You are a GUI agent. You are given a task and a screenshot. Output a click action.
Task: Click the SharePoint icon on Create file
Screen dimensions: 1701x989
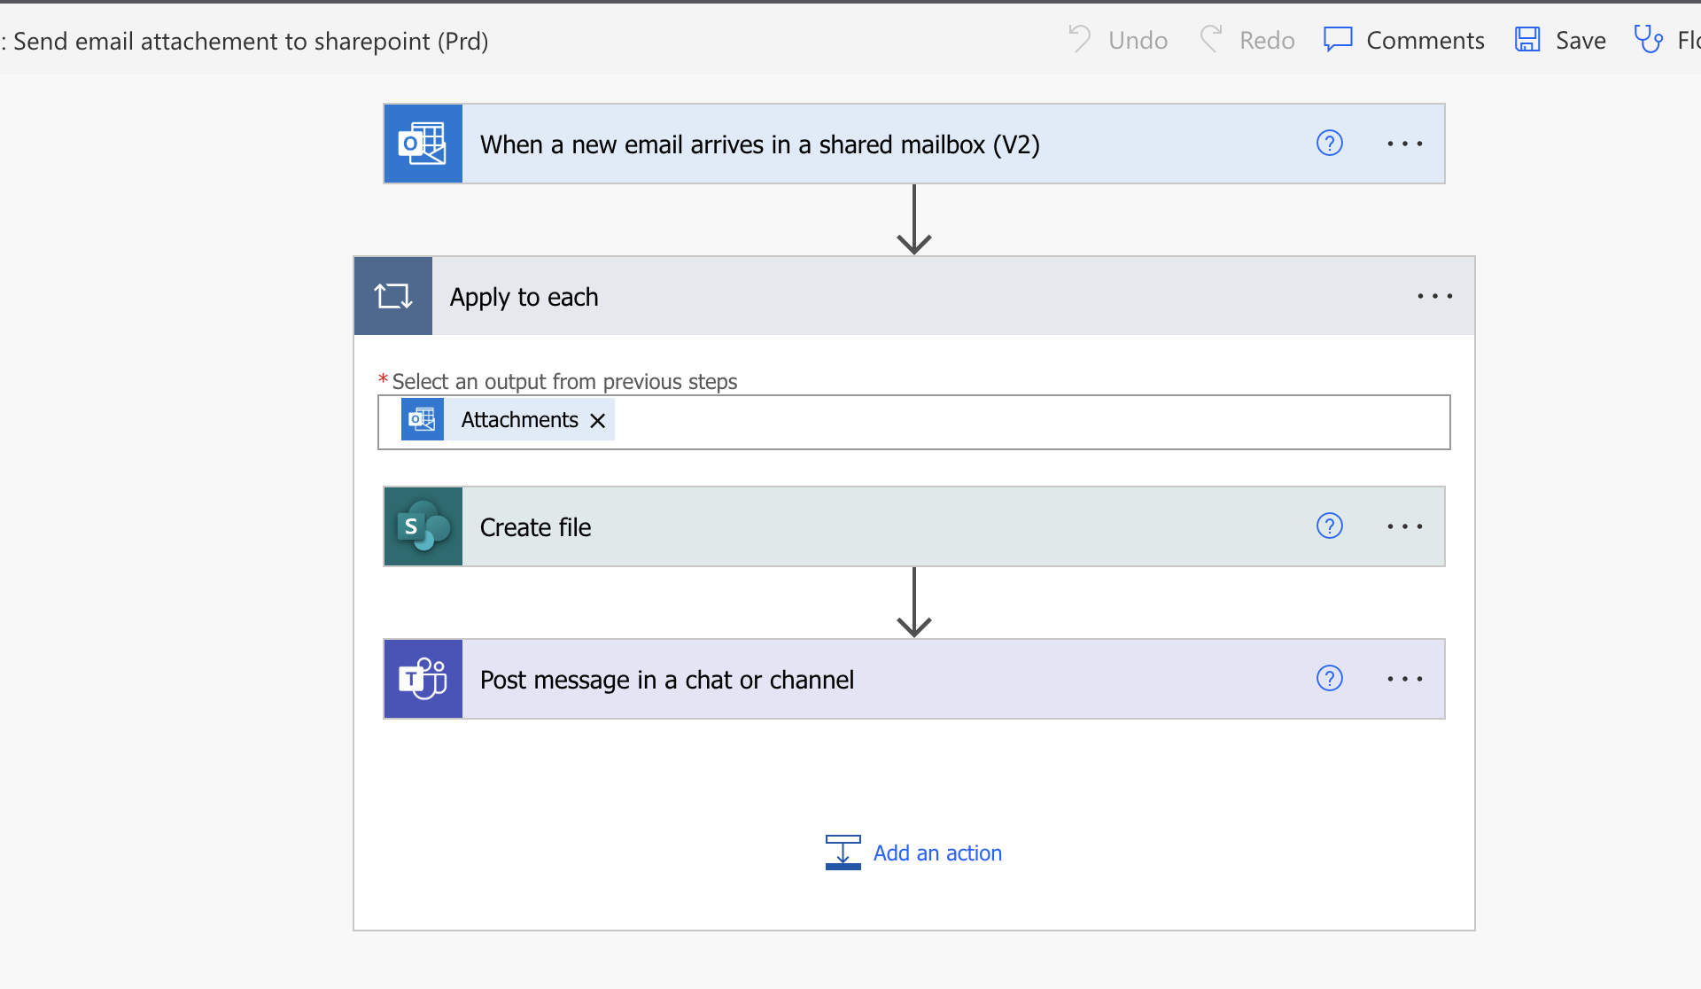coord(423,526)
